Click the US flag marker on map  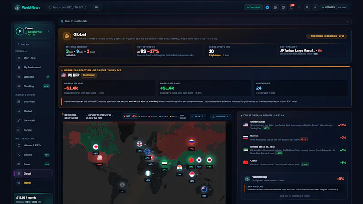pos(99,158)
